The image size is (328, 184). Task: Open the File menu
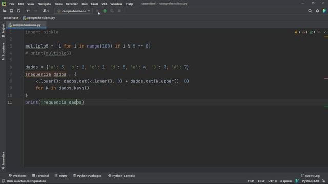12,4
